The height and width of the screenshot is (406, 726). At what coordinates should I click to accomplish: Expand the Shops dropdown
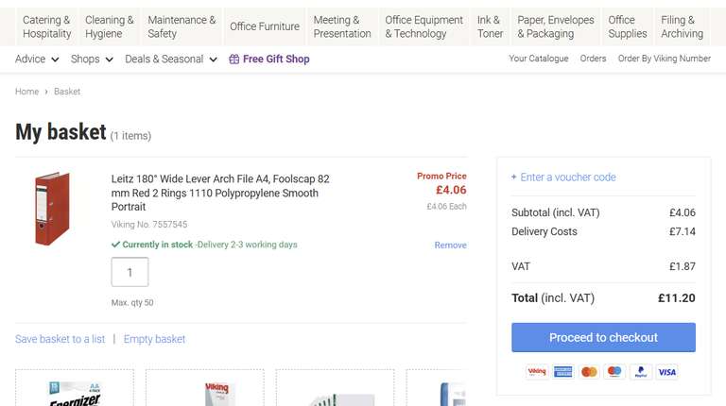point(92,59)
